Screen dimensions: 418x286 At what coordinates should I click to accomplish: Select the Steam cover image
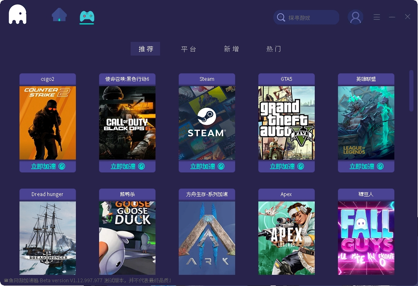pos(207,123)
